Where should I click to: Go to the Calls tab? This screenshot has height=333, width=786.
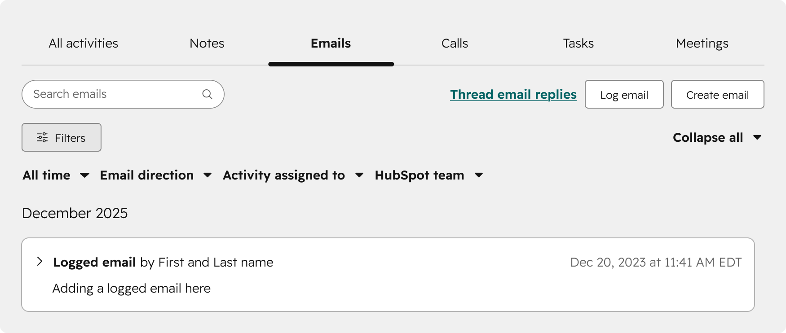pyautogui.click(x=455, y=44)
